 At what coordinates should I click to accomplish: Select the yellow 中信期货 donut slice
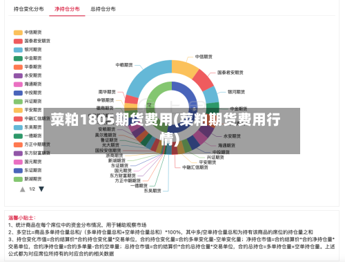tap(184, 68)
